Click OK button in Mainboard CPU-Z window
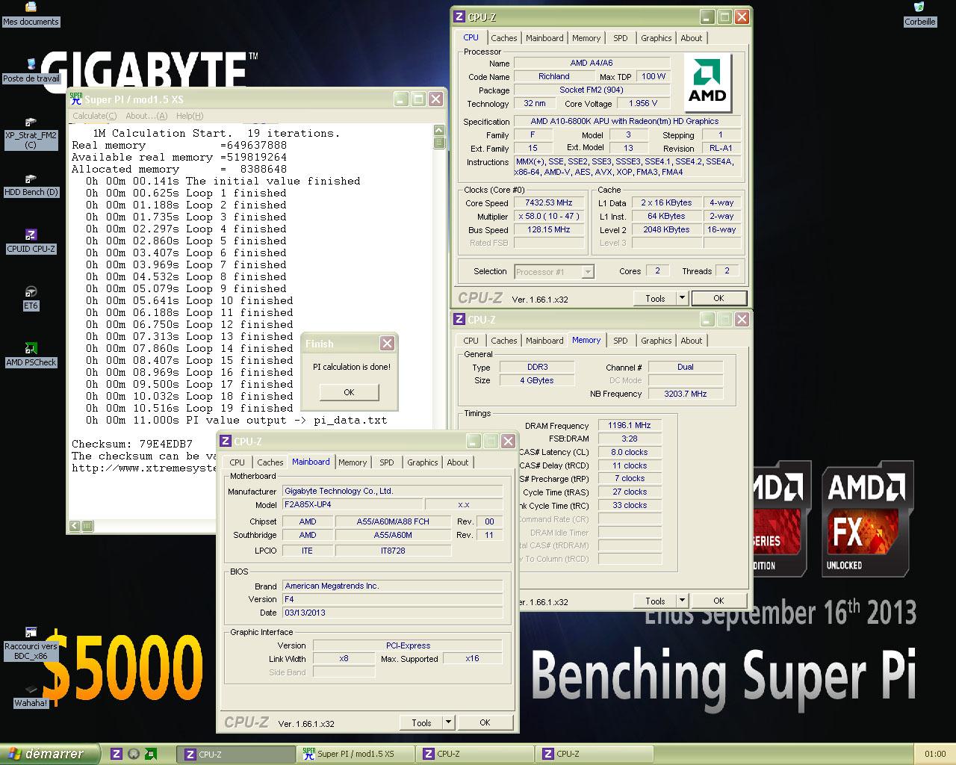 point(485,722)
